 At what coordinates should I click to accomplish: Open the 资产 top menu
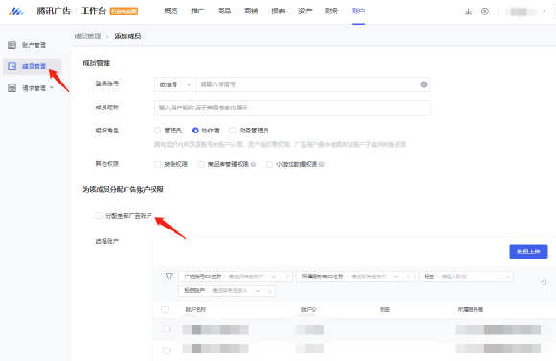305,12
